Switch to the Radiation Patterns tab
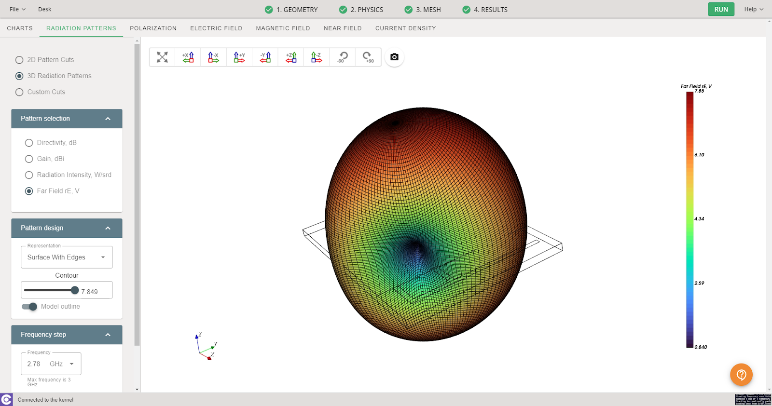Viewport: 772px width, 406px height. pyautogui.click(x=81, y=28)
